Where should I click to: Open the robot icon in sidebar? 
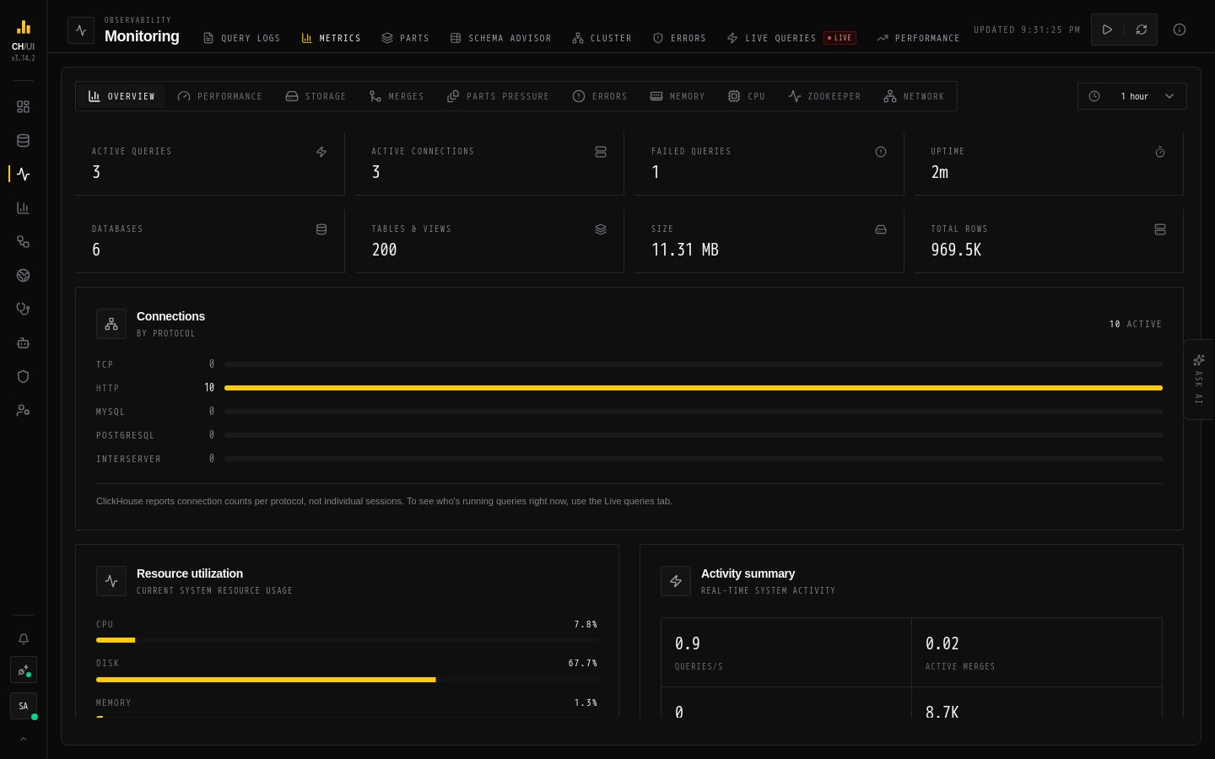pyautogui.click(x=23, y=343)
